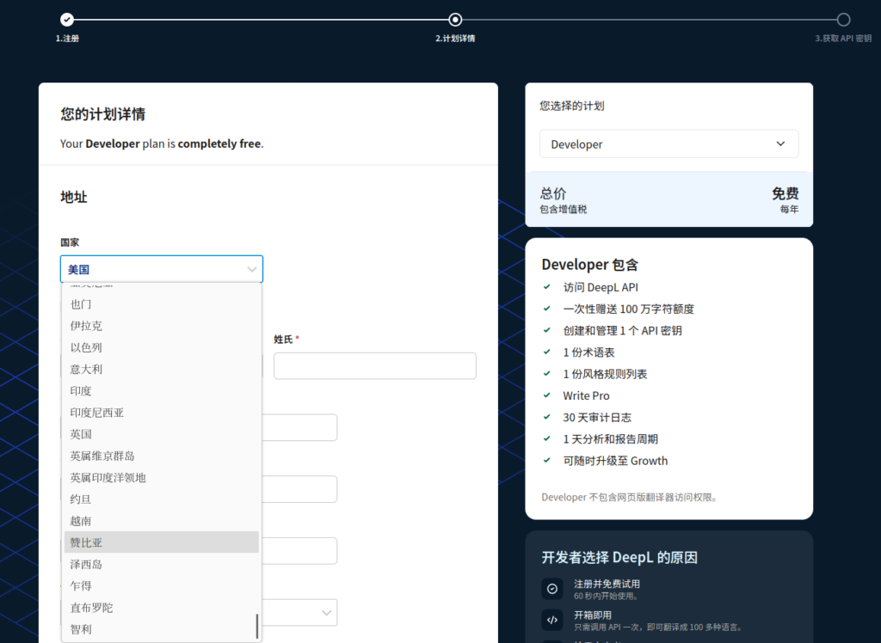Choose 意大利 in the country list
This screenshot has height=643, width=881.
click(x=161, y=369)
